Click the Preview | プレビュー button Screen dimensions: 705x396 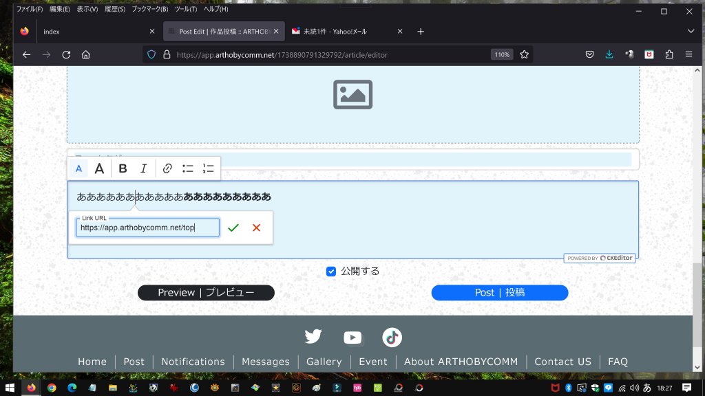206,293
